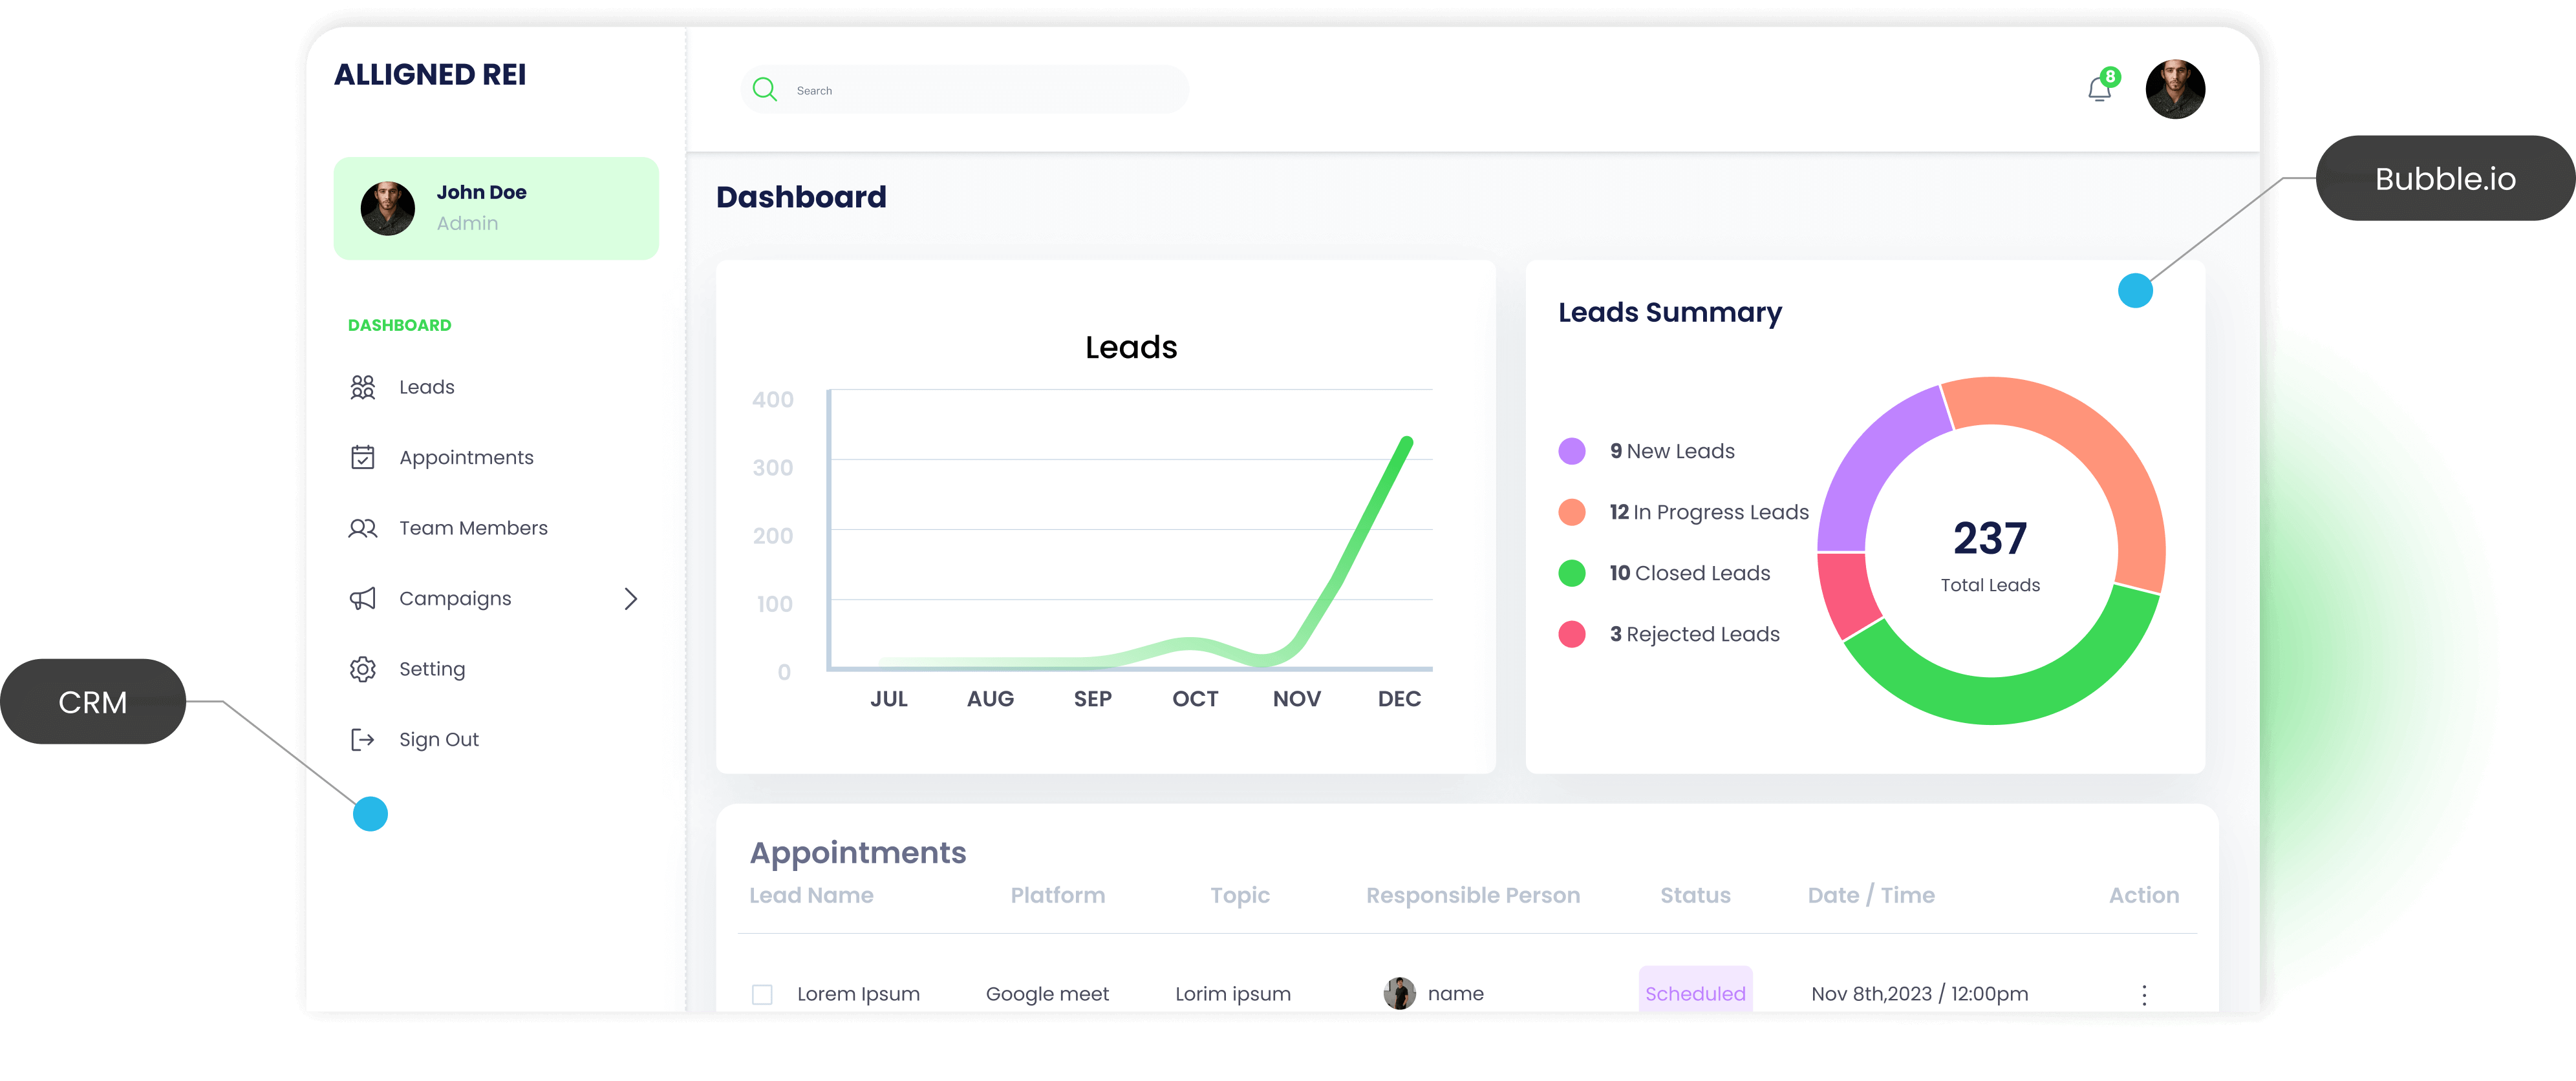Expand the Campaigns submenu chevron
Image resolution: width=2576 pixels, height=1081 pixels.
tap(631, 598)
